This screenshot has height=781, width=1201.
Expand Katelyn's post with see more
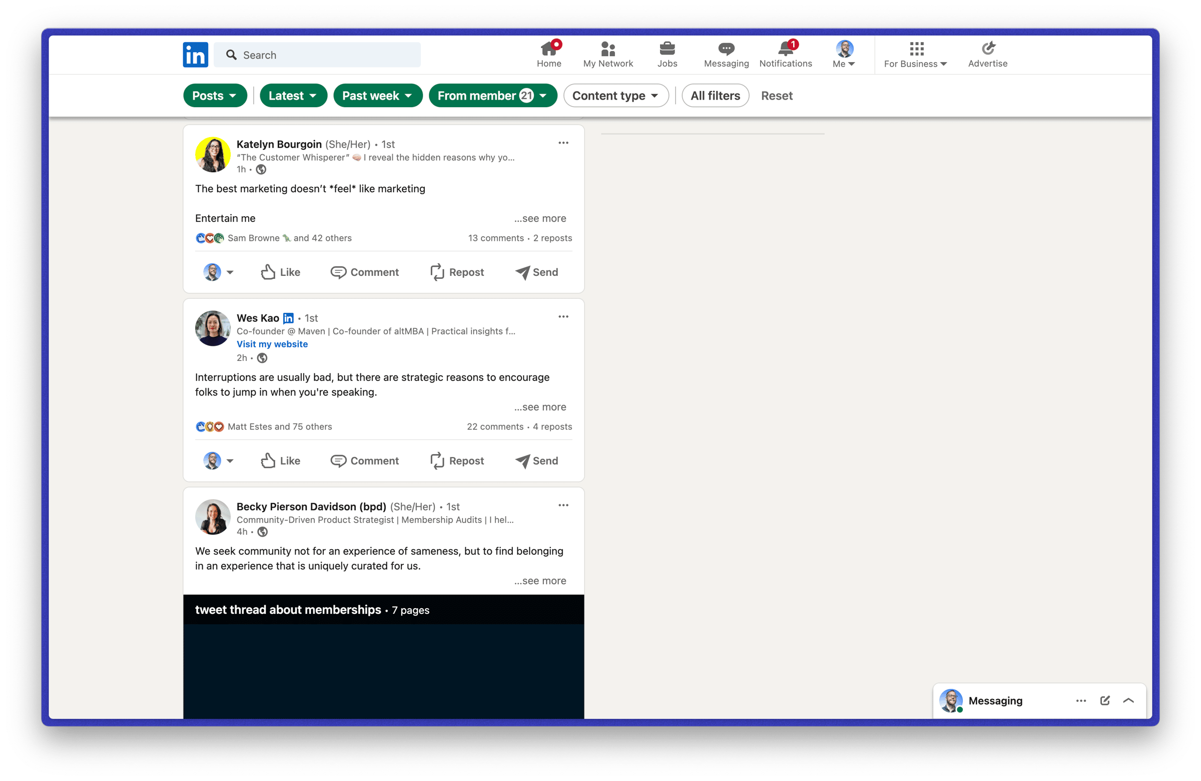pyautogui.click(x=540, y=218)
